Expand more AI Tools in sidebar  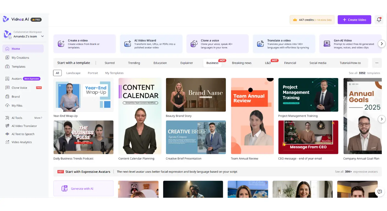click(38, 118)
